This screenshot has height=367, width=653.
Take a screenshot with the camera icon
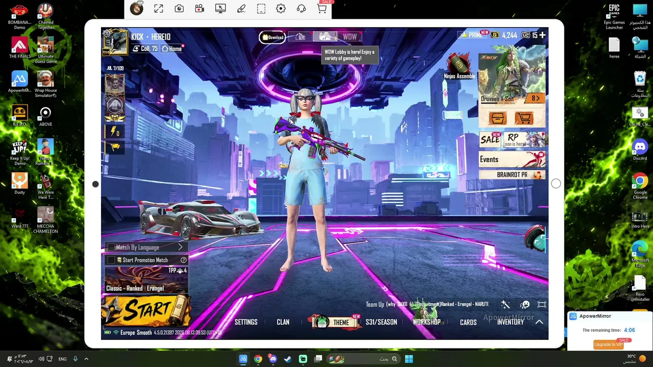pos(179,9)
